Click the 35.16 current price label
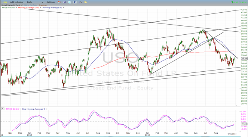Screen dimensions: 248x137 pos(244,58)
